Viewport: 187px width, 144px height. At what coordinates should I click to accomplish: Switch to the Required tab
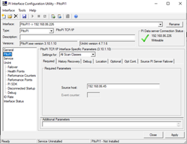point(49,61)
